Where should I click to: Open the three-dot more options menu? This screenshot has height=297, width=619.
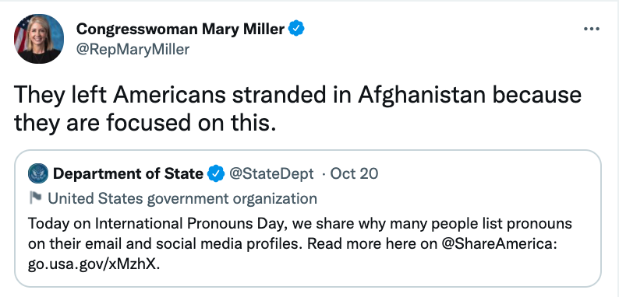click(x=592, y=29)
